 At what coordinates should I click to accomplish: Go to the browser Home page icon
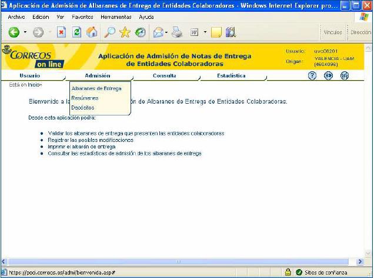click(x=92, y=32)
